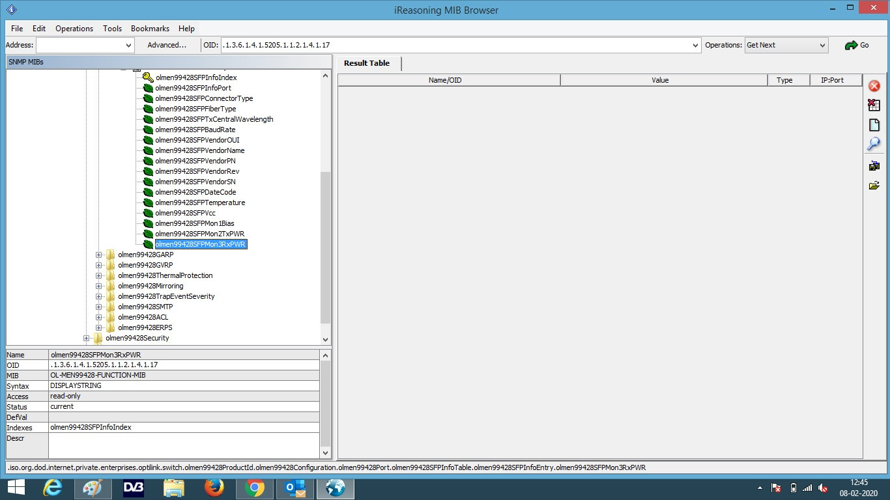The width and height of the screenshot is (890, 500).
Task: Open the Action Center flag icon
Action: tap(776, 488)
